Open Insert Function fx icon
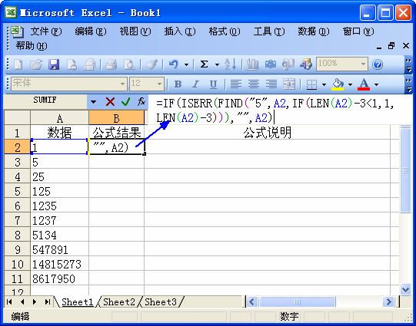The image size is (416, 326). click(141, 101)
